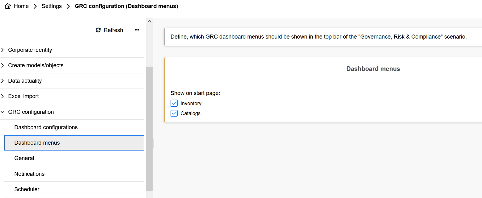This screenshot has height=198, width=482.
Task: Open the Notifications settings item
Action: pyautogui.click(x=29, y=174)
